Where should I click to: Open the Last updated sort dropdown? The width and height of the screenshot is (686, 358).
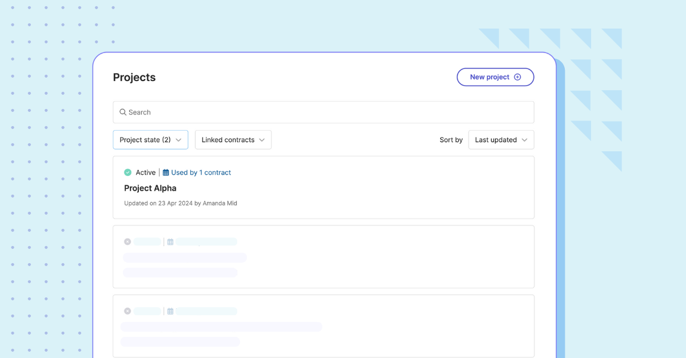point(501,140)
